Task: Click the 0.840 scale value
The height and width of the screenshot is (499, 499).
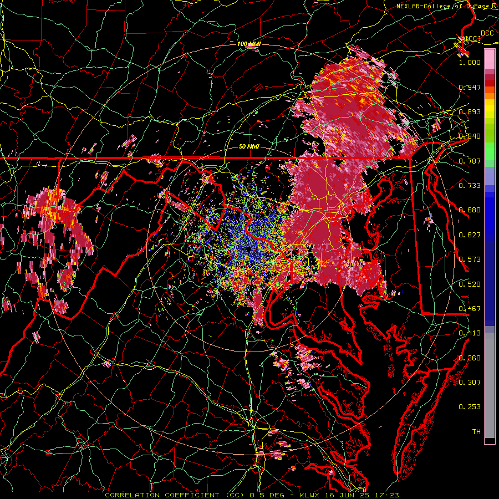Action: coord(470,136)
